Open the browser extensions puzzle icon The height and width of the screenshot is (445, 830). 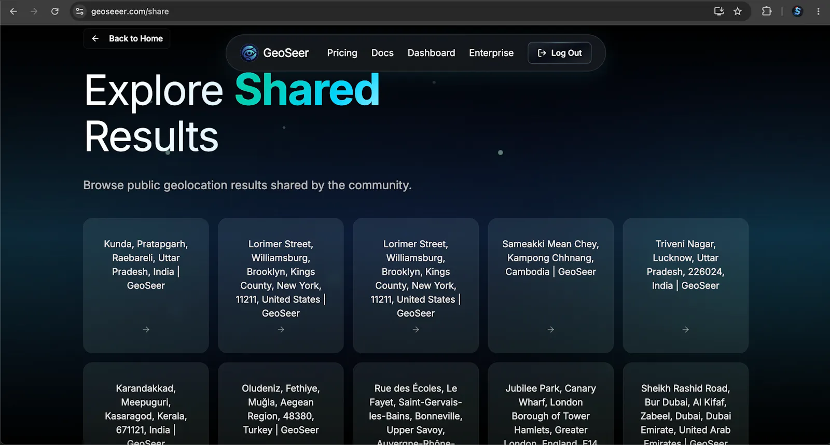point(767,11)
